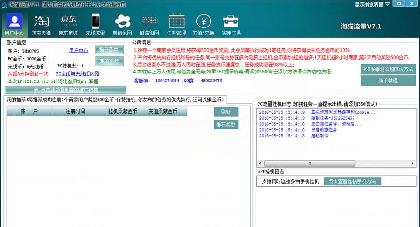
Task: Open the 实用工具 toolbox icon
Action: point(231,25)
